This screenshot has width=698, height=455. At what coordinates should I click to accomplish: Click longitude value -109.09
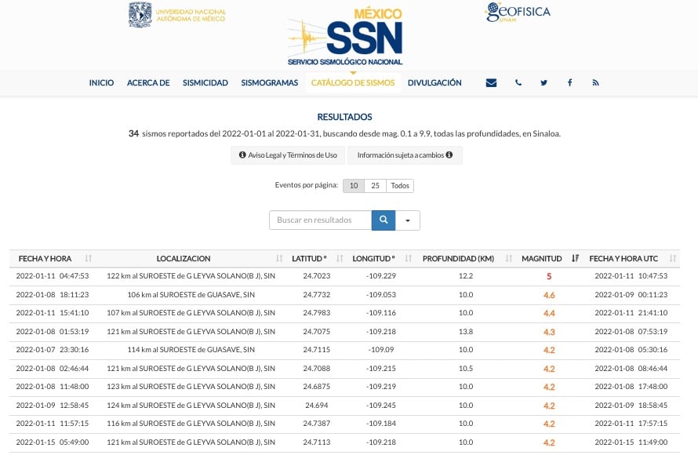pyautogui.click(x=381, y=350)
